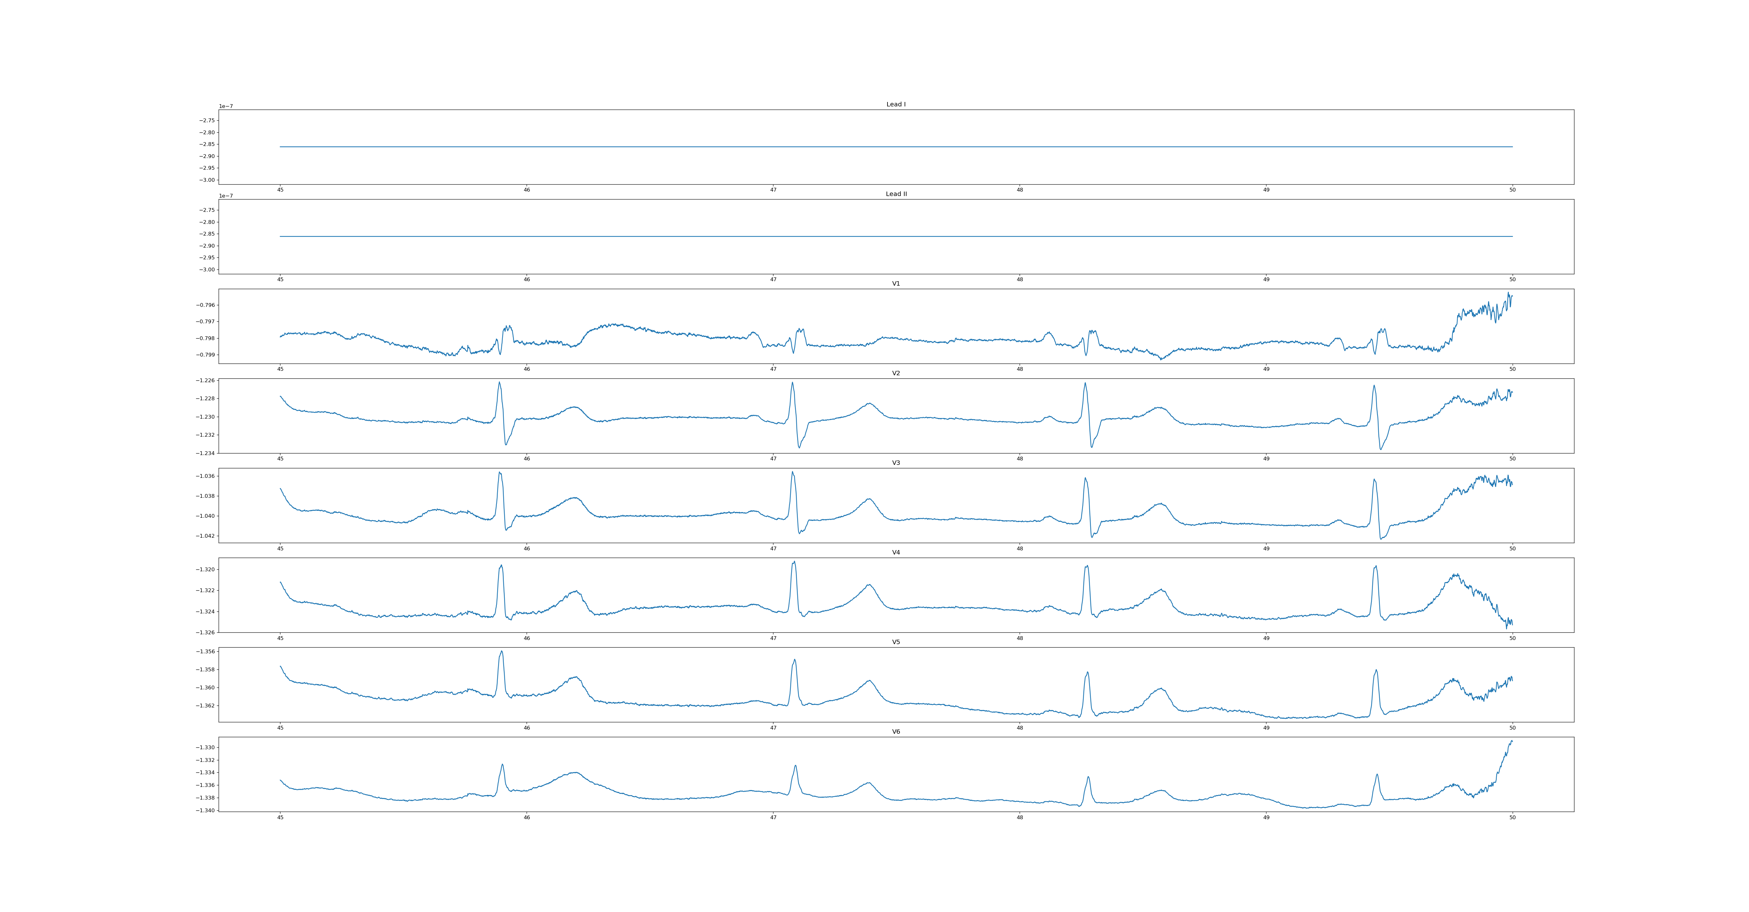The image size is (1749, 912).
Task: Click the tallest first peak in V5 trace
Action: (x=502, y=652)
